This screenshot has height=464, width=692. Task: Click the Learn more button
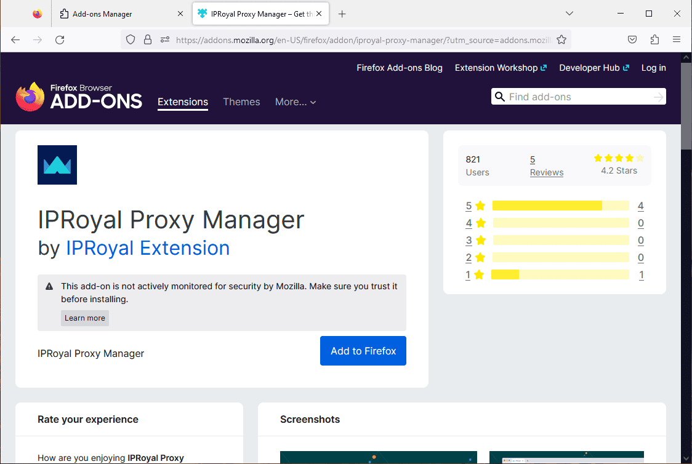(x=85, y=318)
